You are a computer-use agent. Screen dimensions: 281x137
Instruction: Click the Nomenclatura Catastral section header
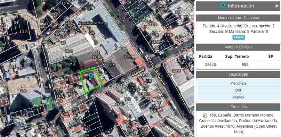238,18
